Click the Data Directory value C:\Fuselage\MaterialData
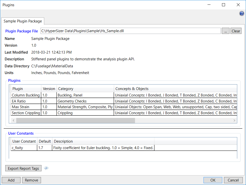The height and width of the screenshot is (185, 246). tap(52, 66)
